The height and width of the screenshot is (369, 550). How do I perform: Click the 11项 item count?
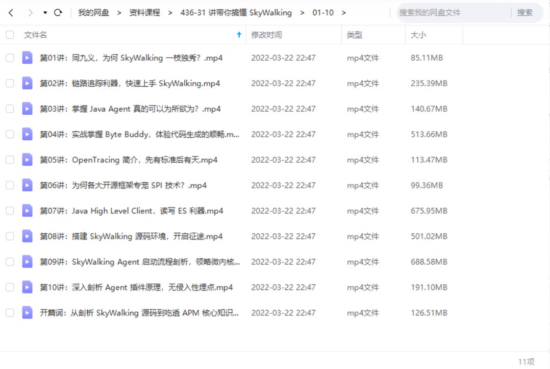[526, 362]
